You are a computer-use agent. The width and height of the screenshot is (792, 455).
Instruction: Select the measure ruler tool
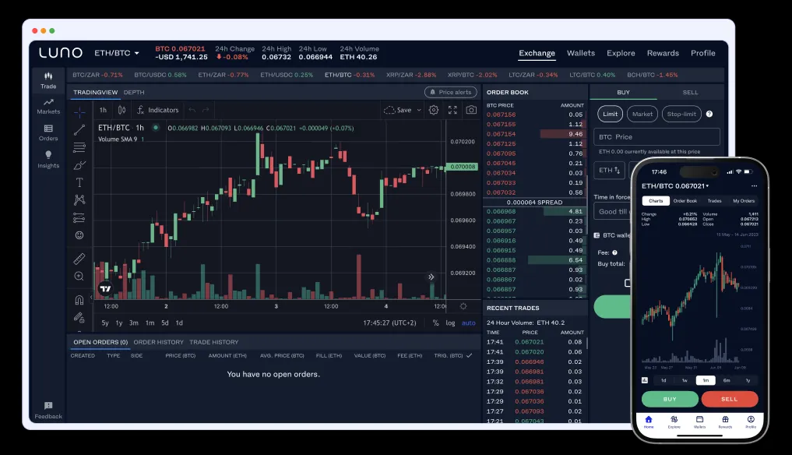click(79, 259)
